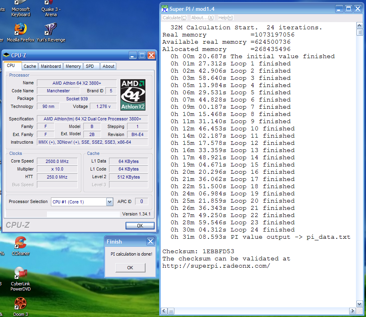Minimize the Super PI window

339,9
